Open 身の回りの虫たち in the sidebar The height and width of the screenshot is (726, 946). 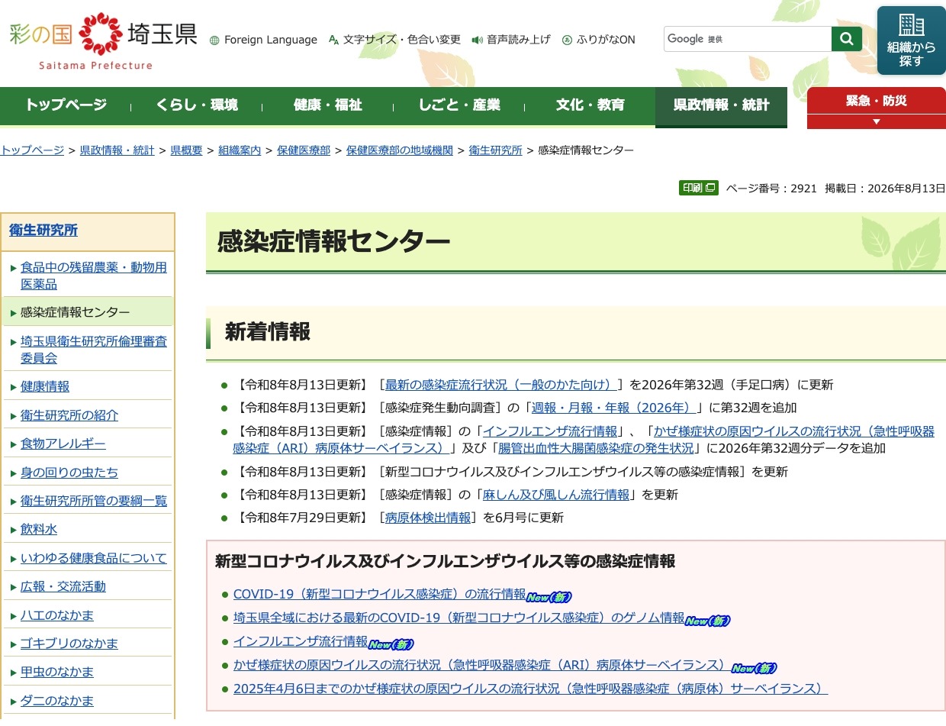(x=69, y=473)
